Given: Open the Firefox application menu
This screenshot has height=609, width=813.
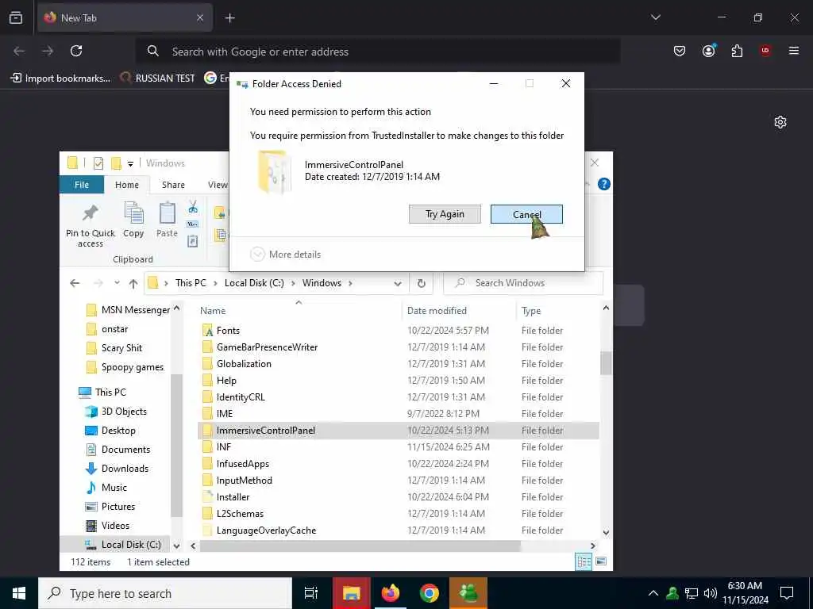Looking at the screenshot, I should point(793,51).
